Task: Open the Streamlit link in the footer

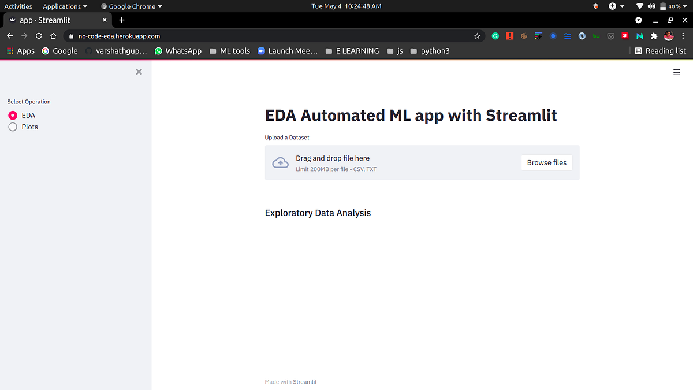Action: point(305,381)
